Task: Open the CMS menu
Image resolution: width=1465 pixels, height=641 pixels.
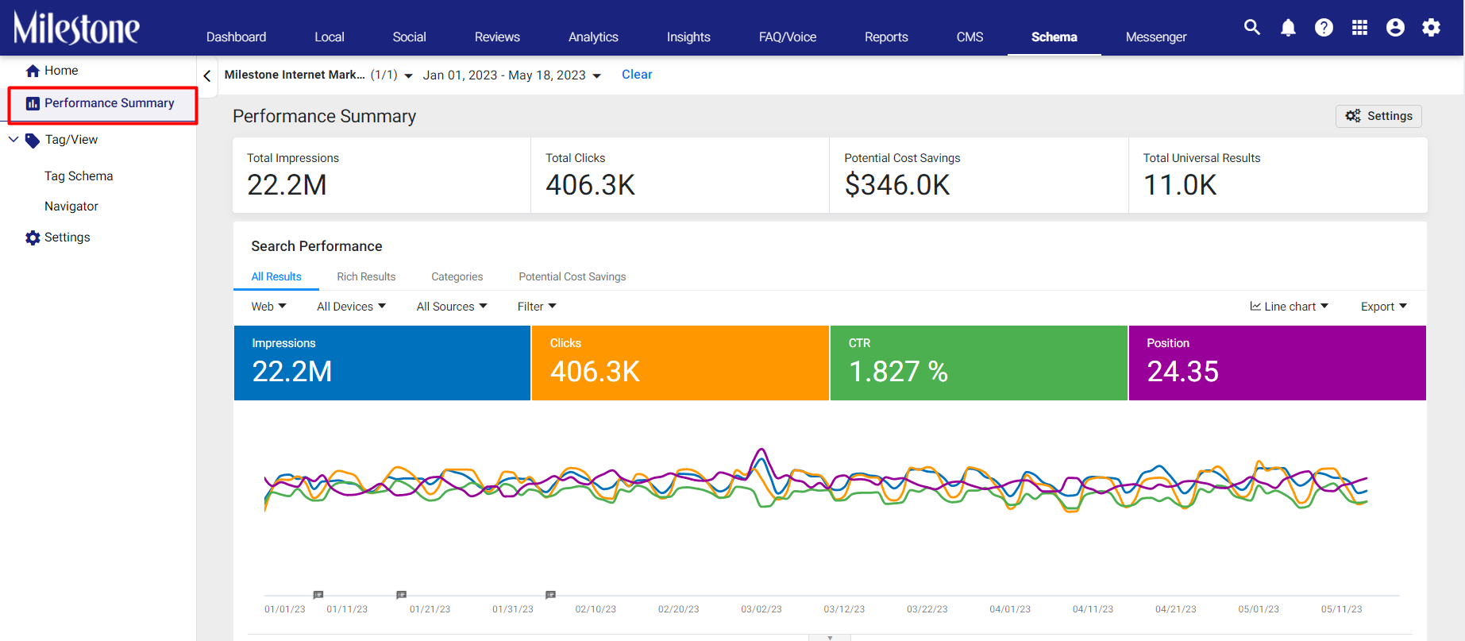Action: (970, 37)
